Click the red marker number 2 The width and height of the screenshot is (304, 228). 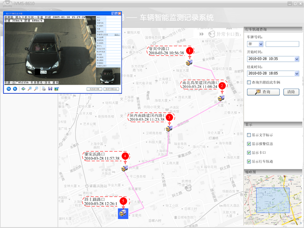[x=222, y=85]
